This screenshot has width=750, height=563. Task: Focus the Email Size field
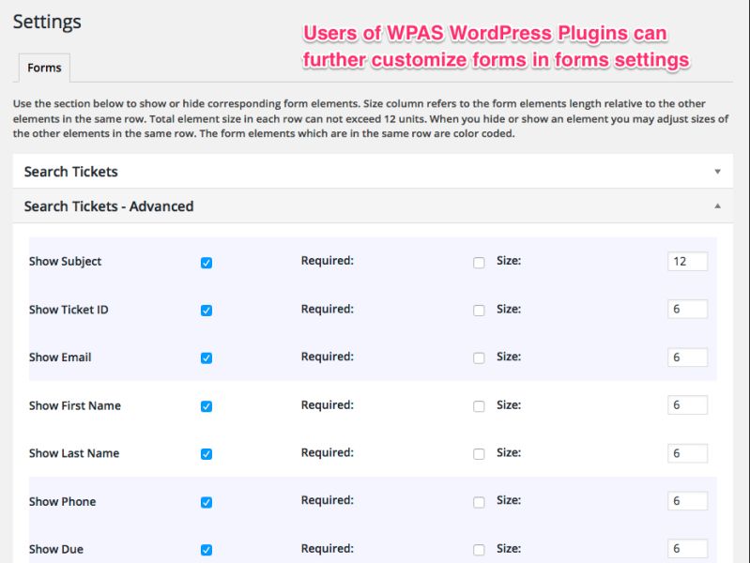(687, 358)
